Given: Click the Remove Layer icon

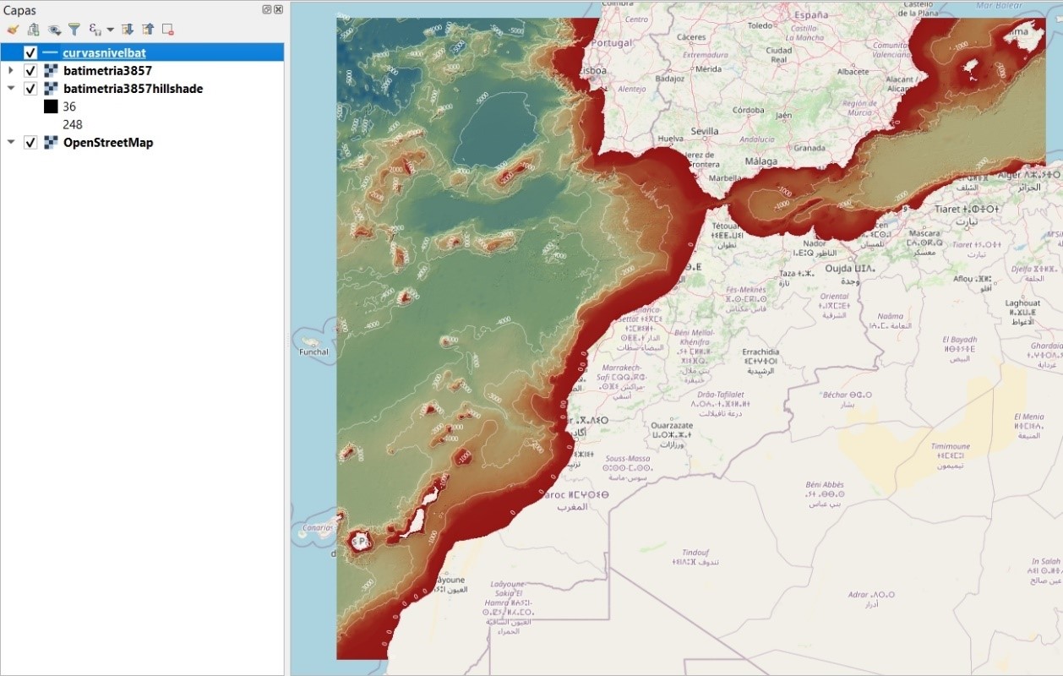Looking at the screenshot, I should click(x=168, y=30).
